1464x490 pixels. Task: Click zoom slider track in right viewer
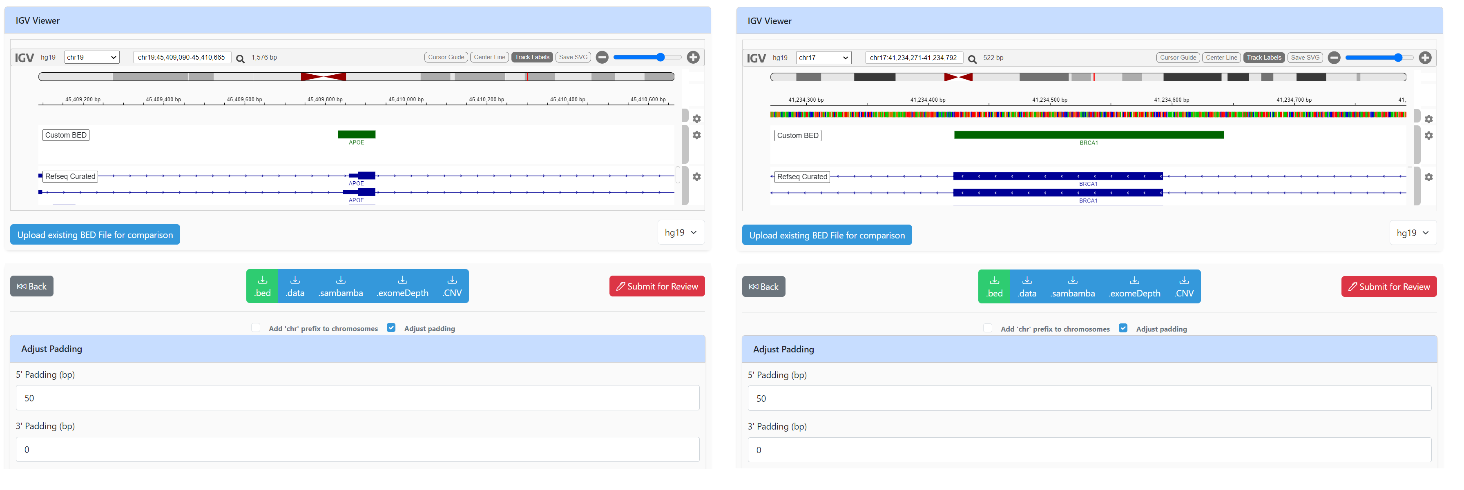1379,58
